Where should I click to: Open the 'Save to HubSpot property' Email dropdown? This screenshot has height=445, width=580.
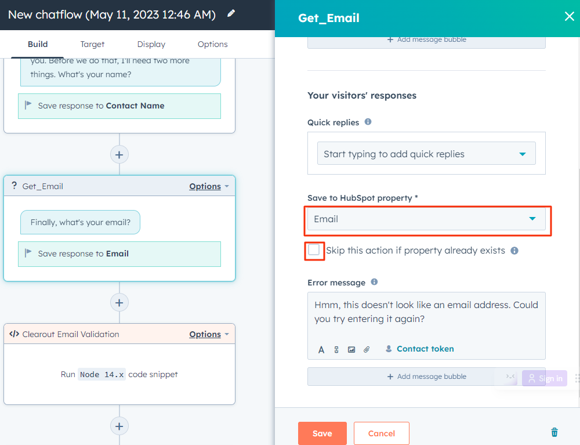[x=427, y=219]
